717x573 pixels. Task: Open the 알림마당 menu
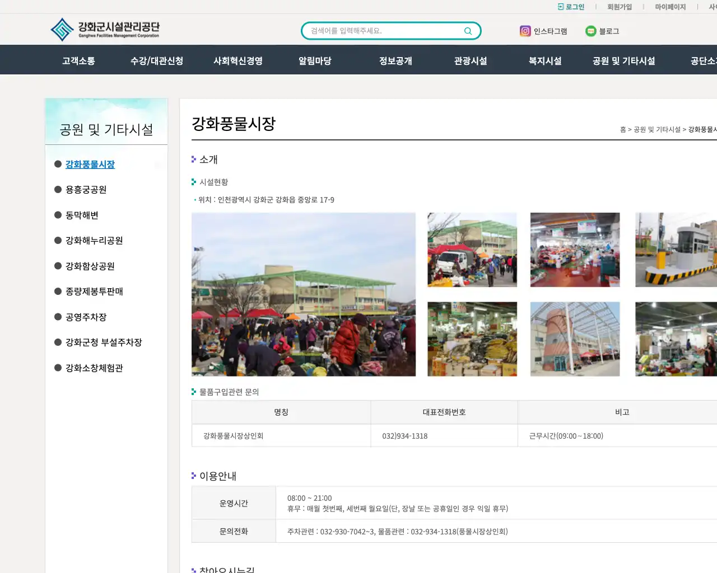(314, 60)
